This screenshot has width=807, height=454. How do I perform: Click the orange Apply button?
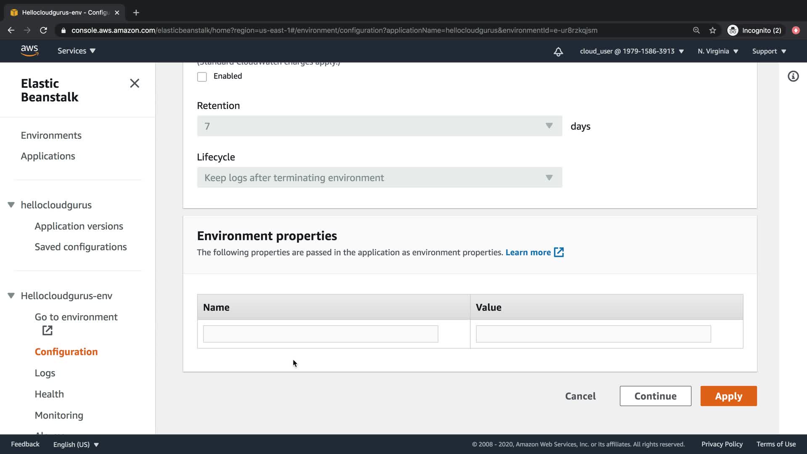click(728, 396)
